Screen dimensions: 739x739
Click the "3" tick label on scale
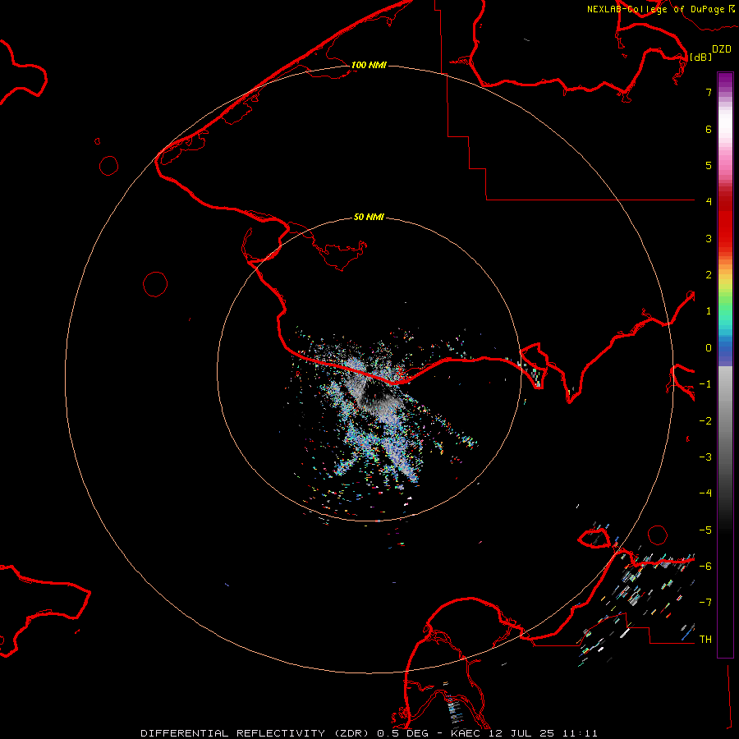[x=709, y=238]
